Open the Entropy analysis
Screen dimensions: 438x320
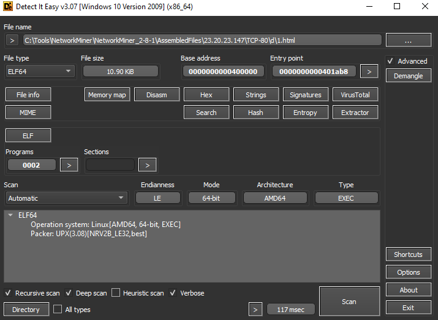click(305, 113)
